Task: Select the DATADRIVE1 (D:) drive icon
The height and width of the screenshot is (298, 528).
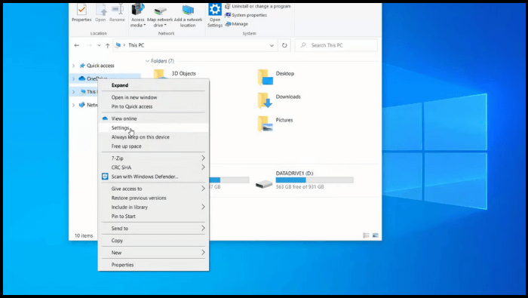Action: point(264,184)
